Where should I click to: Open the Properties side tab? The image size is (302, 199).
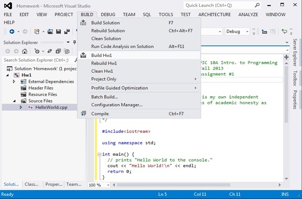click(x=295, y=99)
